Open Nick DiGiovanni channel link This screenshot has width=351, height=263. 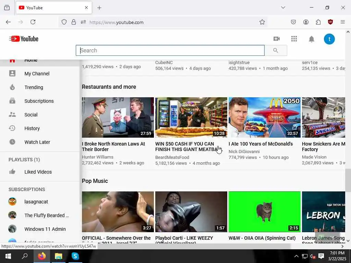point(244,151)
